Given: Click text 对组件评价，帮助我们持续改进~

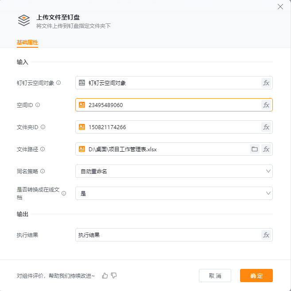Looking at the screenshot, I should tap(56, 276).
